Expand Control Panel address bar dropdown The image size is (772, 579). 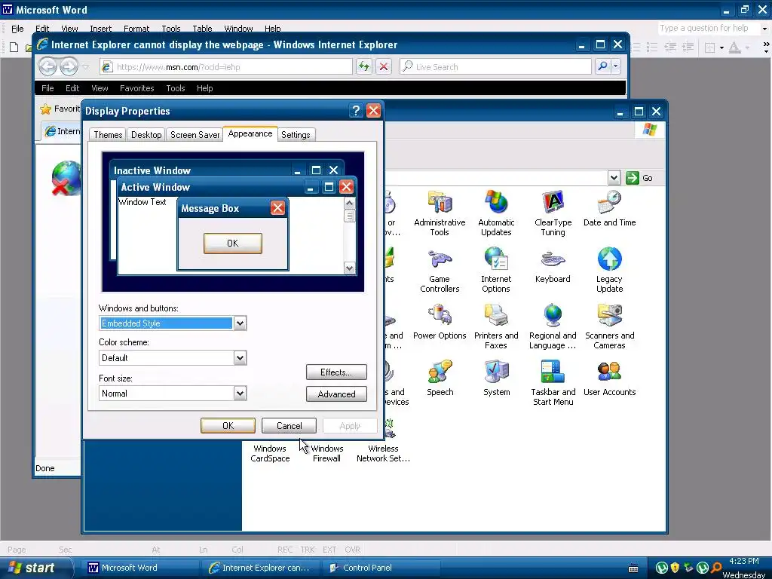tap(614, 178)
